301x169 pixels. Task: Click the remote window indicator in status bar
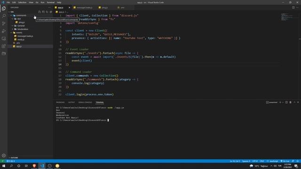(2, 161)
